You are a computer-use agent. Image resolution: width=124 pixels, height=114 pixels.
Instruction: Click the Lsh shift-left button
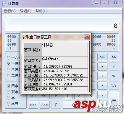point(33,96)
